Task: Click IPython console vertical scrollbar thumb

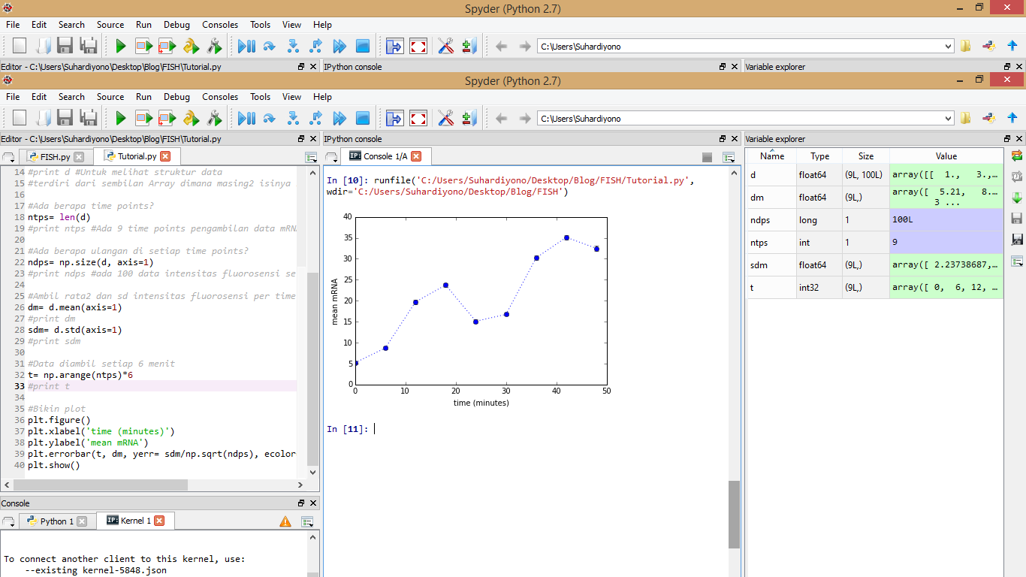Action: (734, 515)
